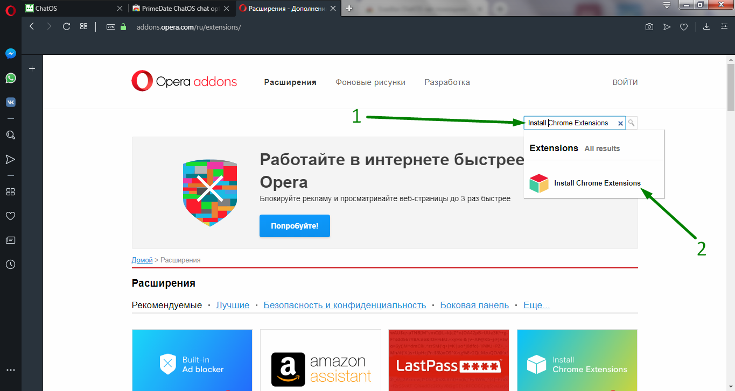735x391 pixels.
Task: Open Разработка section
Action: tap(447, 82)
